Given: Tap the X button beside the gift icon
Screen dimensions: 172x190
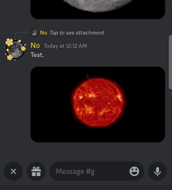Looking at the screenshot, I should tap(13, 172).
